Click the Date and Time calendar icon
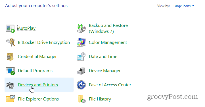This screenshot has width=205, height=107. [x=81, y=57]
